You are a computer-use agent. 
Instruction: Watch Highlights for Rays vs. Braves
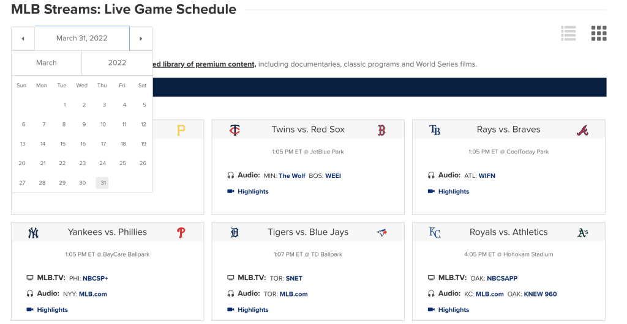(453, 191)
